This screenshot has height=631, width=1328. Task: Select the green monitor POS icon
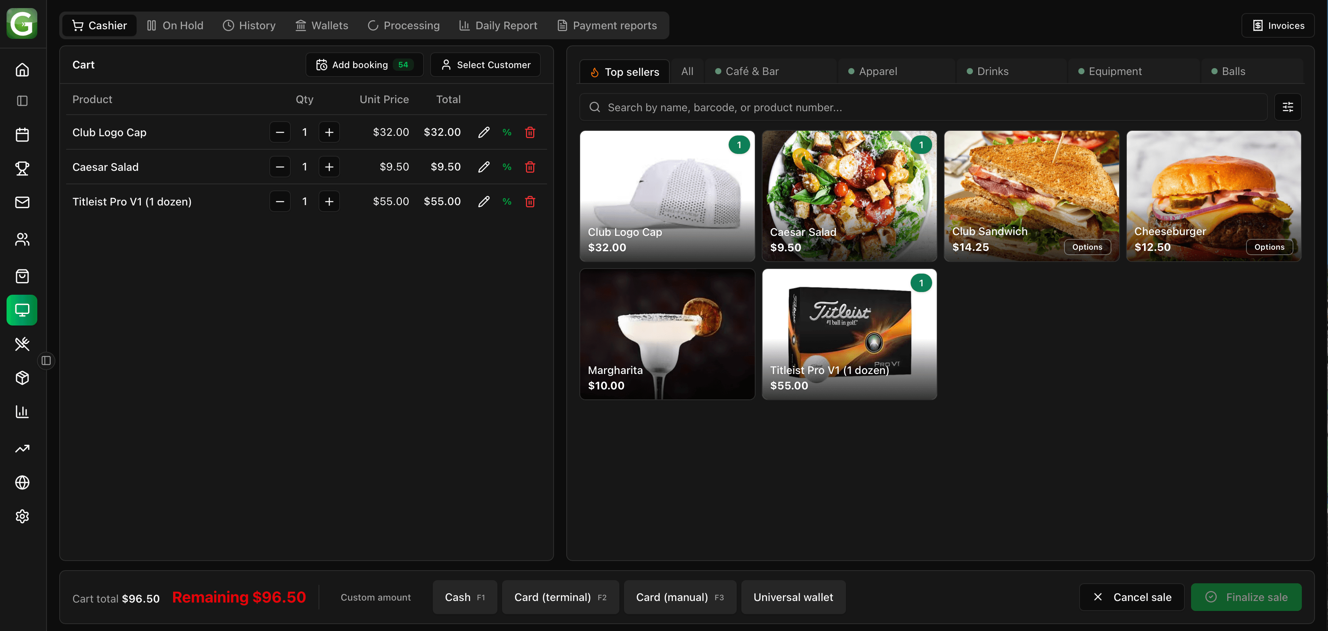tap(22, 310)
